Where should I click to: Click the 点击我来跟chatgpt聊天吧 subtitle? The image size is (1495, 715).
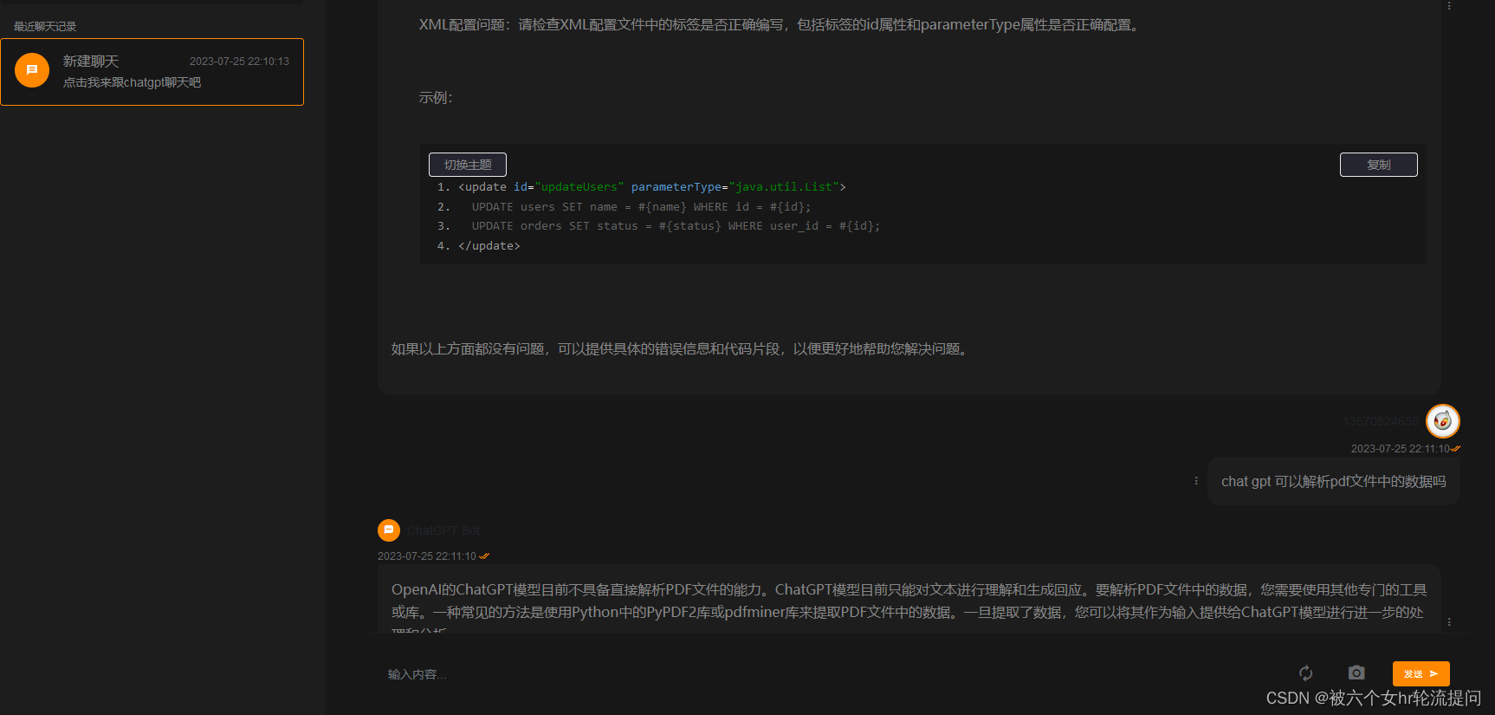tap(132, 82)
